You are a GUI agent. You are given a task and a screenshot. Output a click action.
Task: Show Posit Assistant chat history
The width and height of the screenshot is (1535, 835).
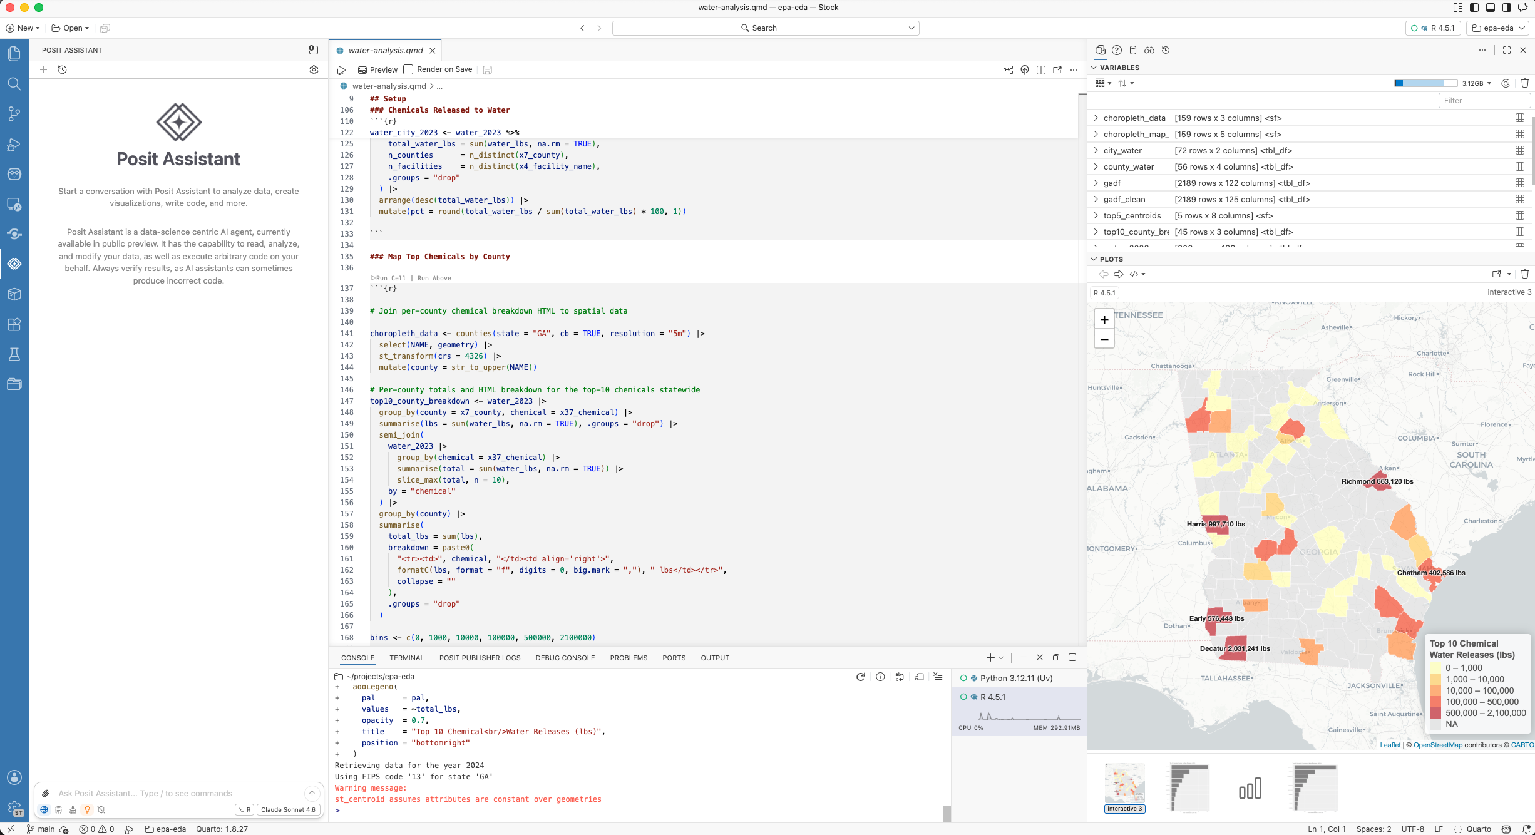click(63, 70)
